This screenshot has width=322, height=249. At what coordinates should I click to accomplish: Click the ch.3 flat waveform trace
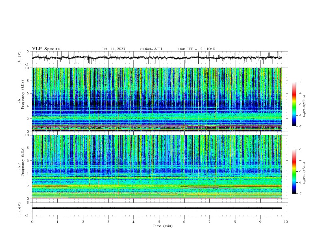157,208
